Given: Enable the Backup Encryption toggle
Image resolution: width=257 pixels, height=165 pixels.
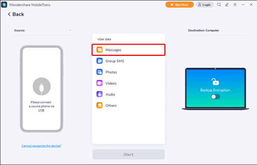Looking at the screenshot, I should [x=215, y=97].
